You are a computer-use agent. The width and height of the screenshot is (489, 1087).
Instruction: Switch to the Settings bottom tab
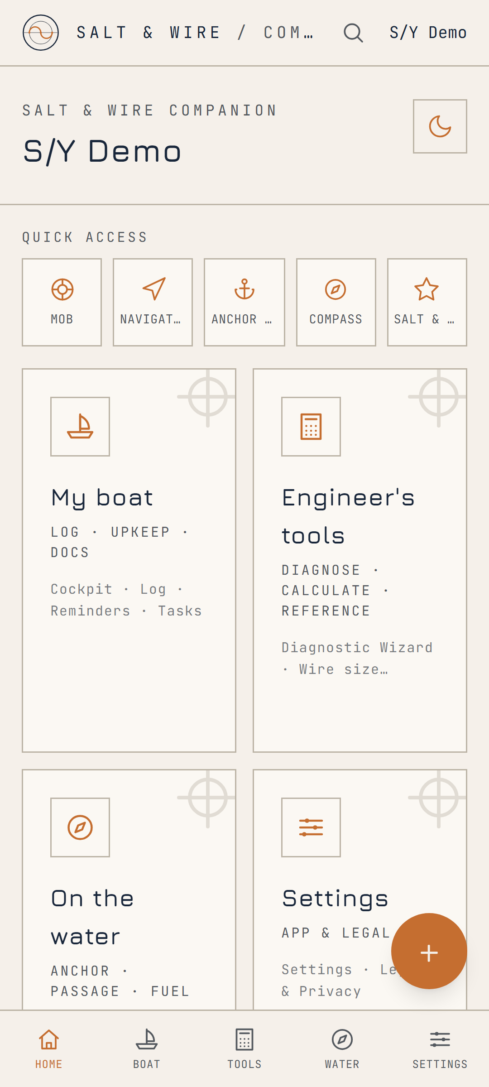(440, 1049)
